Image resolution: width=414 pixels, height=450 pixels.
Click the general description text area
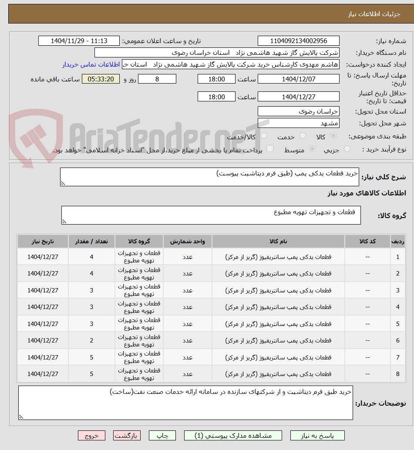coord(209,177)
